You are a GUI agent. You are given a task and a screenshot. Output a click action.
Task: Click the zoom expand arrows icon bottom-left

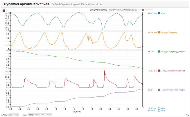(3, 115)
